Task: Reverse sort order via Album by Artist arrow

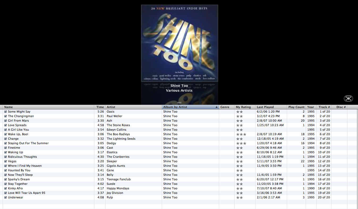Action: coord(216,107)
